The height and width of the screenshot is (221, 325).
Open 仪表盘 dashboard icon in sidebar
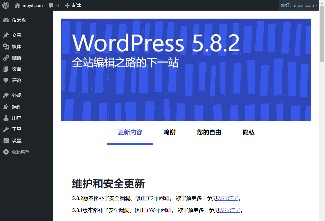pyautogui.click(x=6, y=20)
